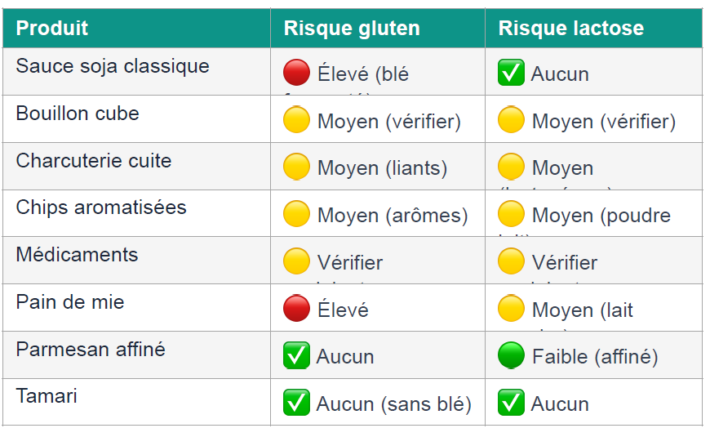Click the Charcuterie cuite row label

coord(94,160)
